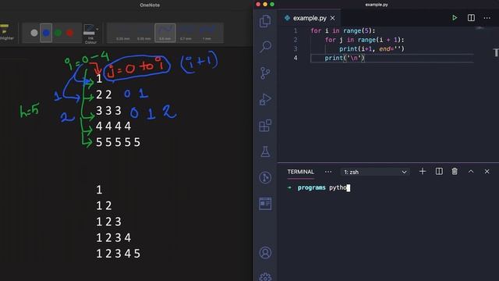499x281 pixels.
Task: Choose the 1 mm pen thickness
Action: [207, 33]
